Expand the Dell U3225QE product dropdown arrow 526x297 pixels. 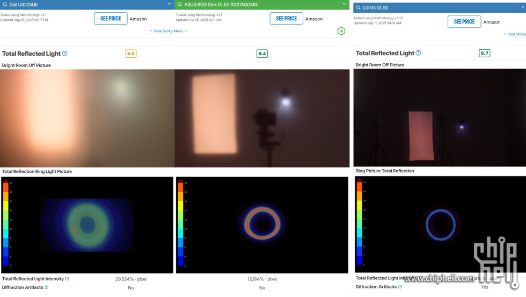pos(169,4)
